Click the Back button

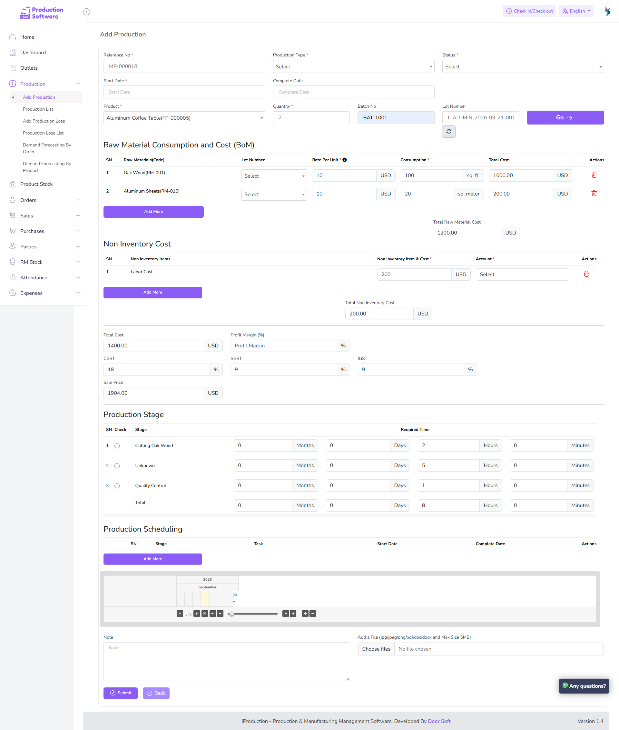156,693
